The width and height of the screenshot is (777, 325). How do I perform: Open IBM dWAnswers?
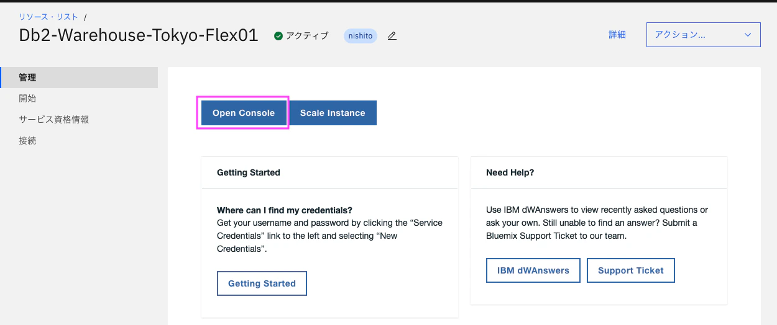(x=533, y=270)
